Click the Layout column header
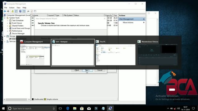The height and width of the screenshot is (111, 198). pos(51,15)
